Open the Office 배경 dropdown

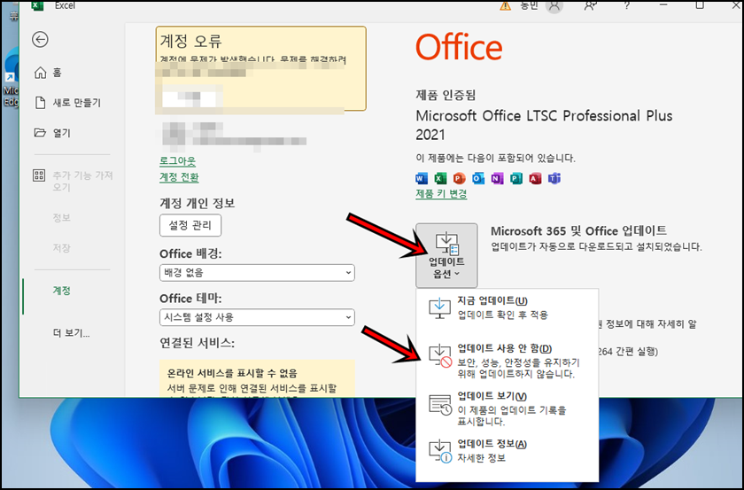(x=257, y=273)
